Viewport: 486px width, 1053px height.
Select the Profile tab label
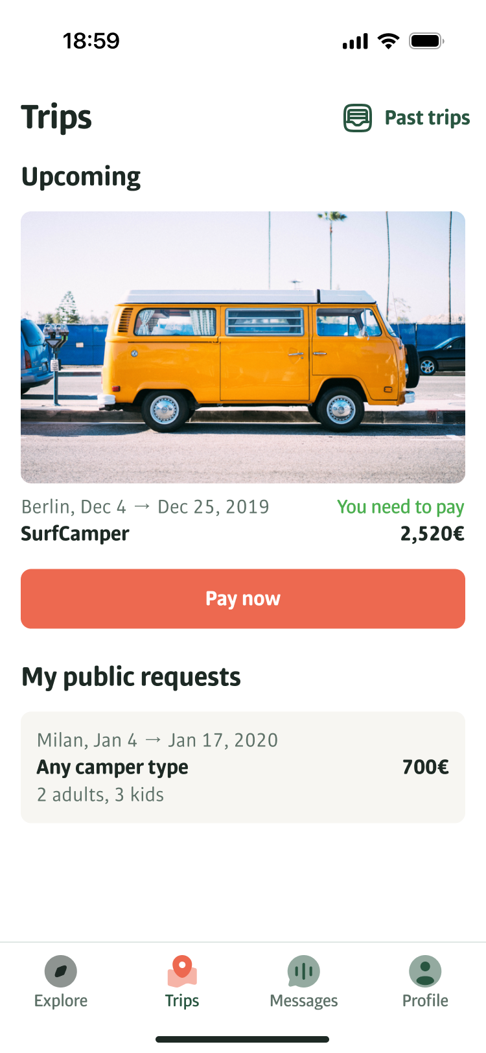coord(425,1000)
